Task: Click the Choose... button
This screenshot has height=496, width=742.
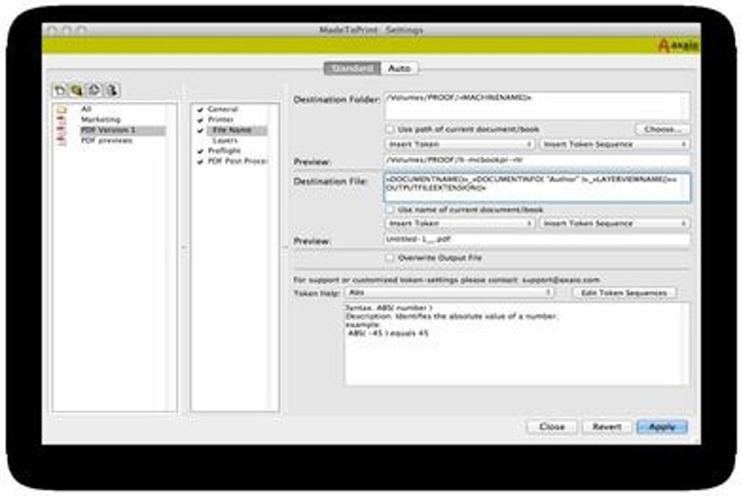Action: [663, 130]
